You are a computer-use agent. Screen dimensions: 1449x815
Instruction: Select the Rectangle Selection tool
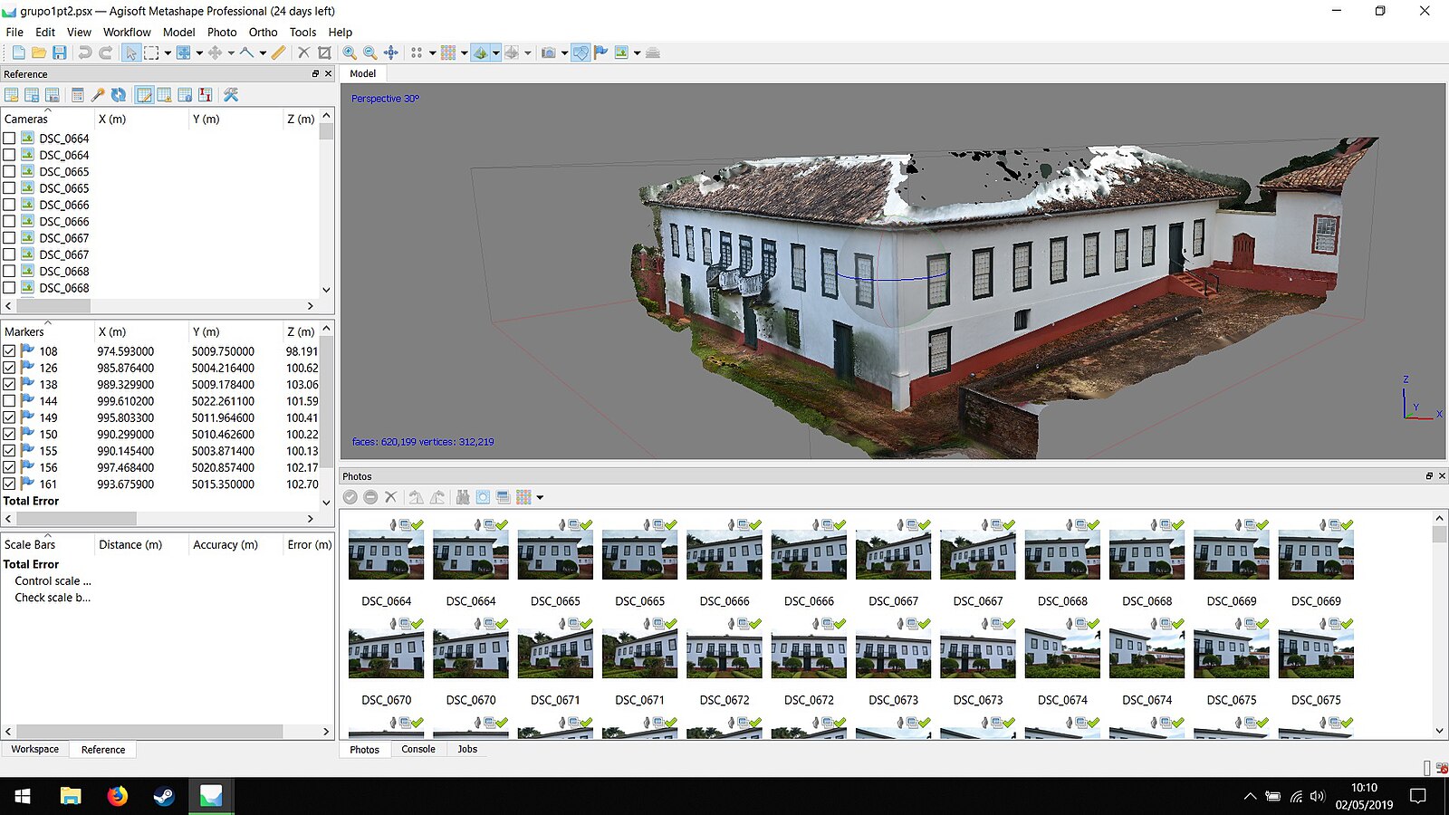(x=149, y=53)
